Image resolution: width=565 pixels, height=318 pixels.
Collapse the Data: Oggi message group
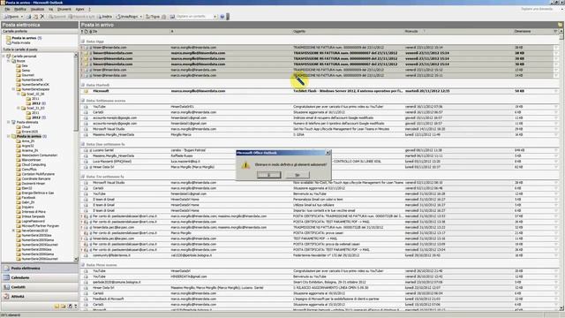click(83, 42)
